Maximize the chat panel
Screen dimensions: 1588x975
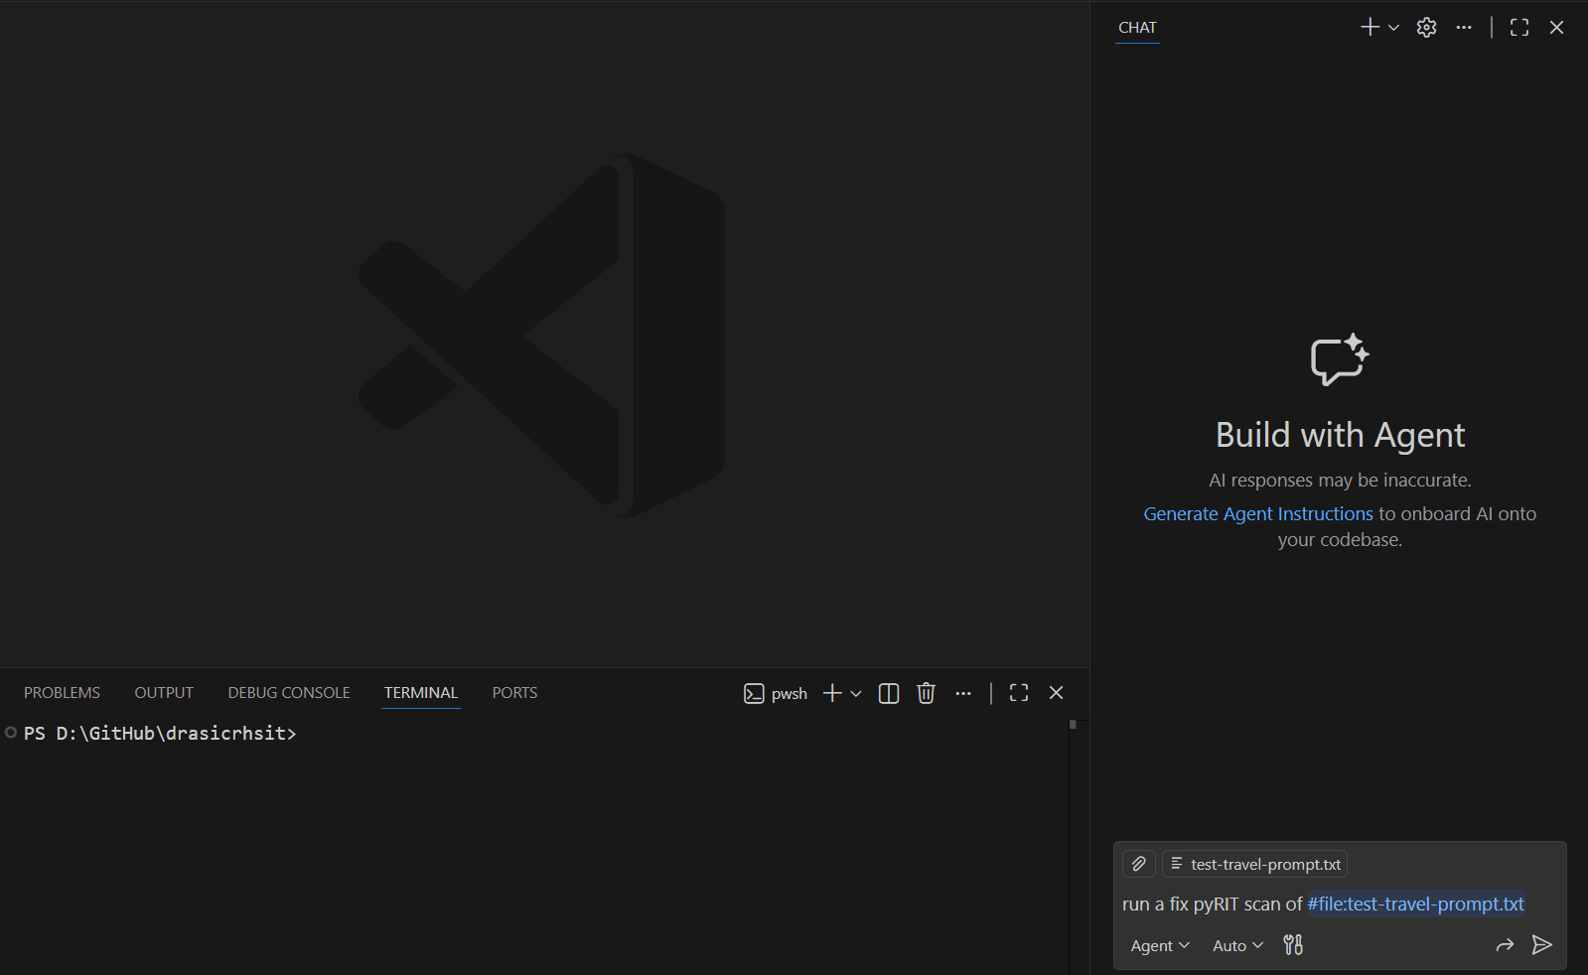1518,28
